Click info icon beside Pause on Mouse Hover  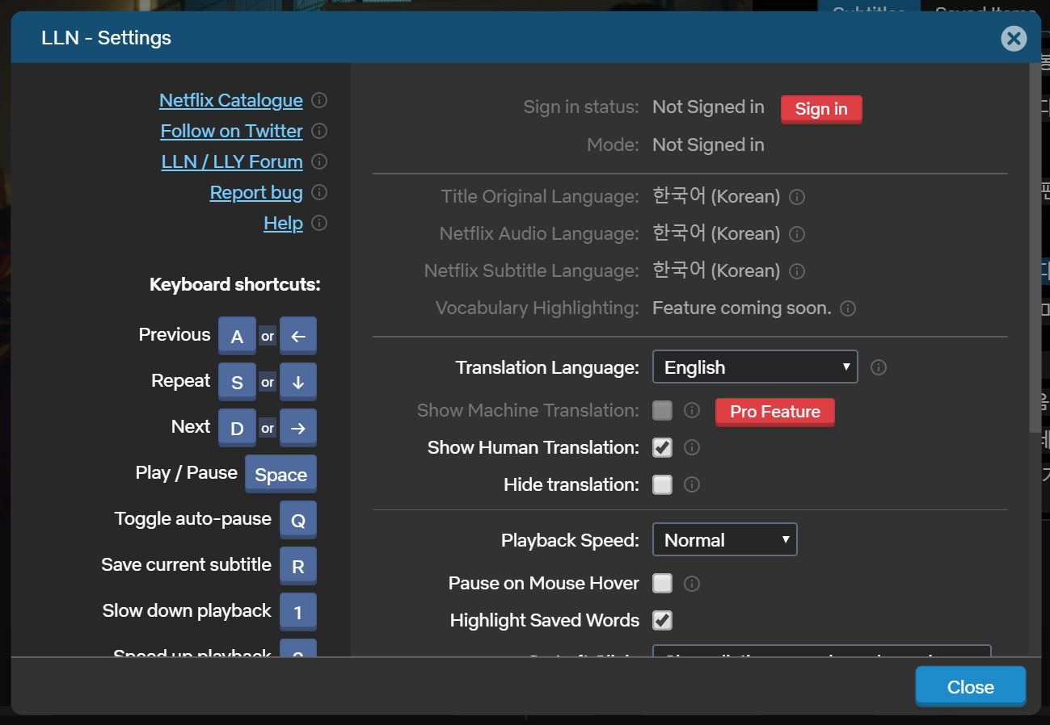692,584
